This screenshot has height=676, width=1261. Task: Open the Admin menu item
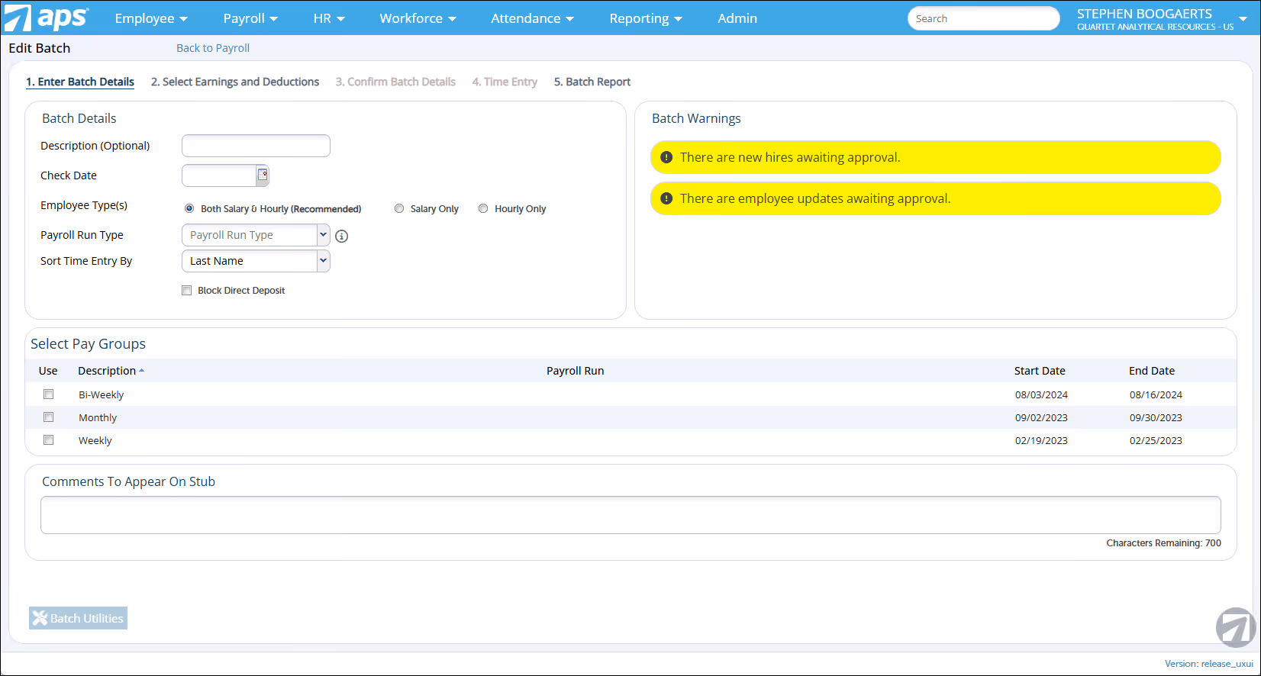point(737,18)
